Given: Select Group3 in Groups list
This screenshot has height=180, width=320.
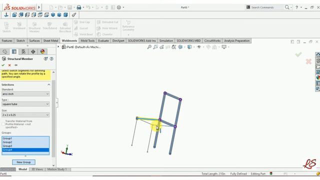Looking at the screenshot, I should pos(25,146).
